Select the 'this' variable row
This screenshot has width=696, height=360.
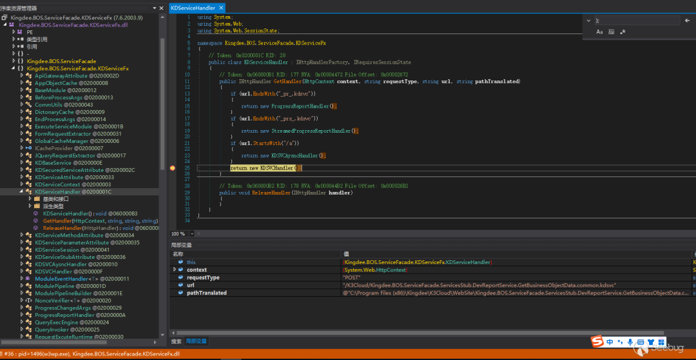[x=433, y=263]
